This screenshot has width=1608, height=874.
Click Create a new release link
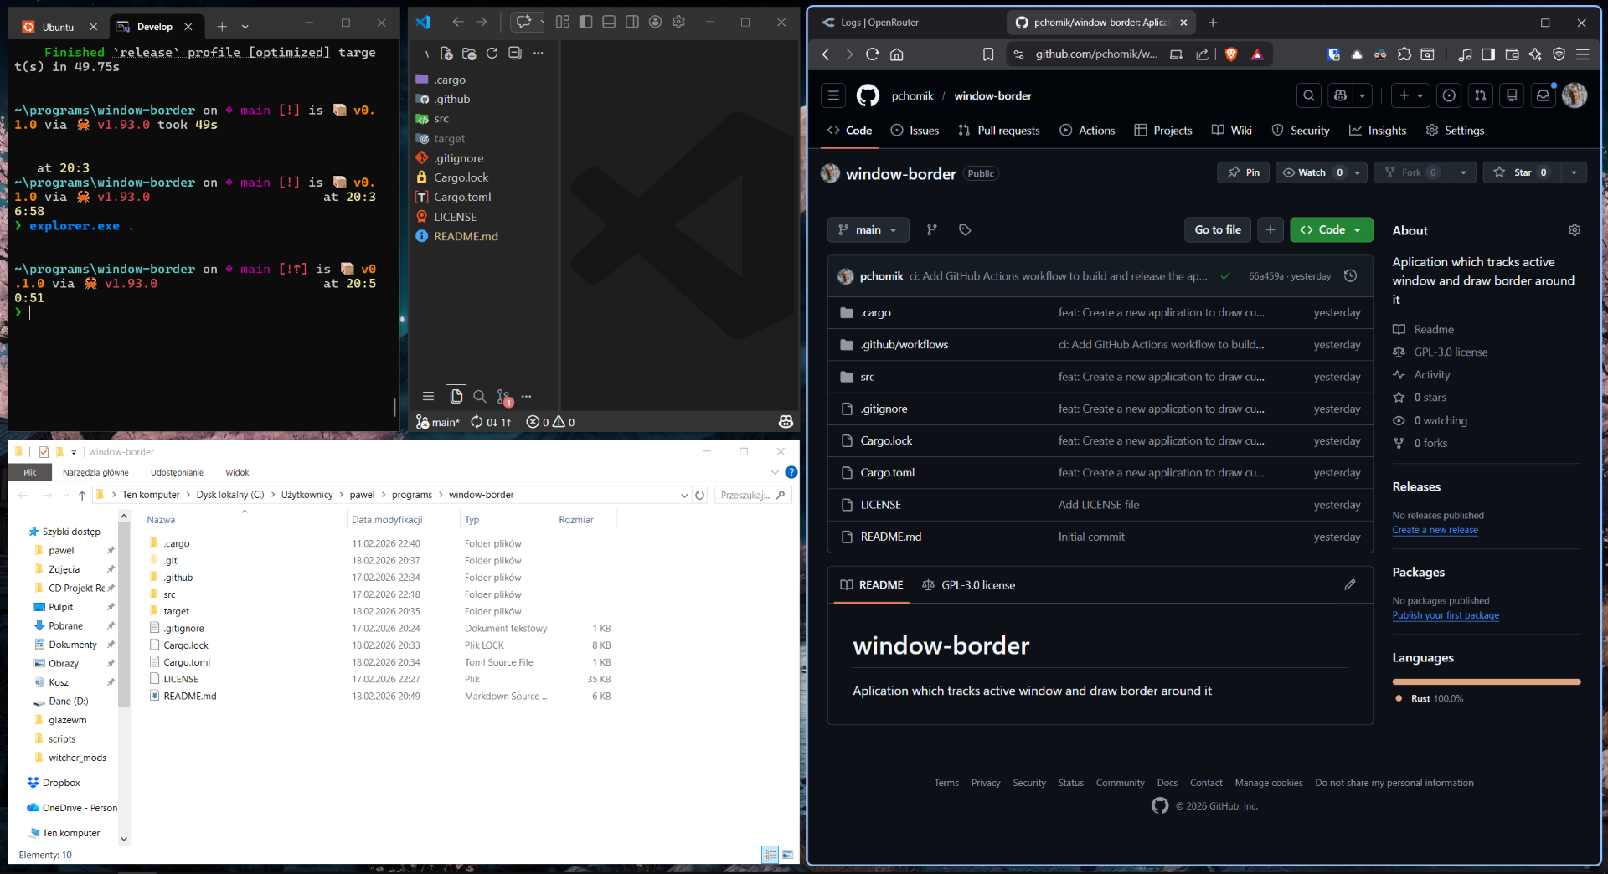tap(1435, 530)
